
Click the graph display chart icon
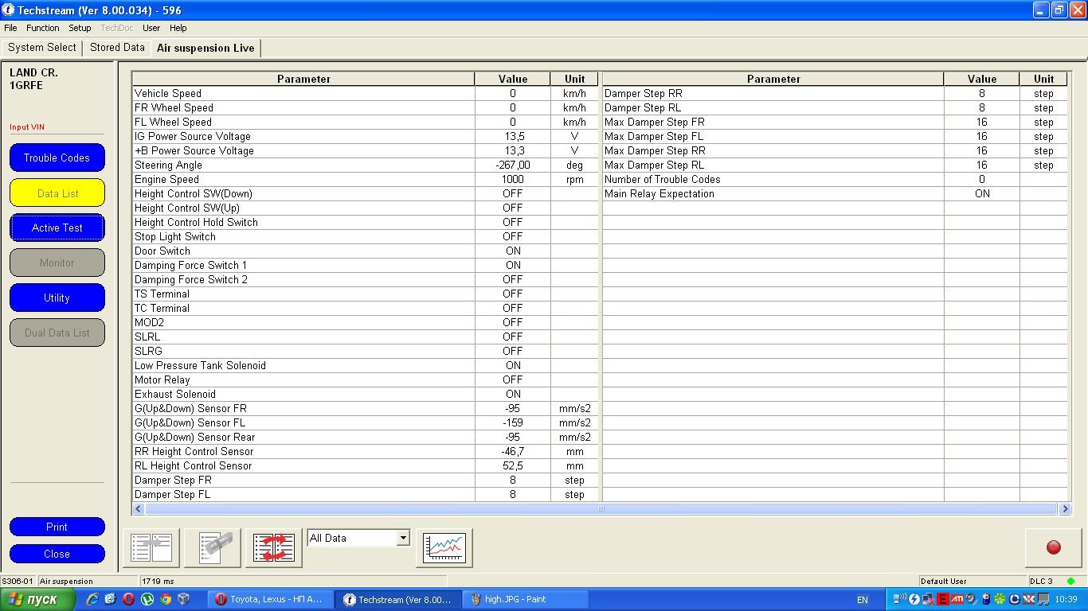tap(444, 548)
